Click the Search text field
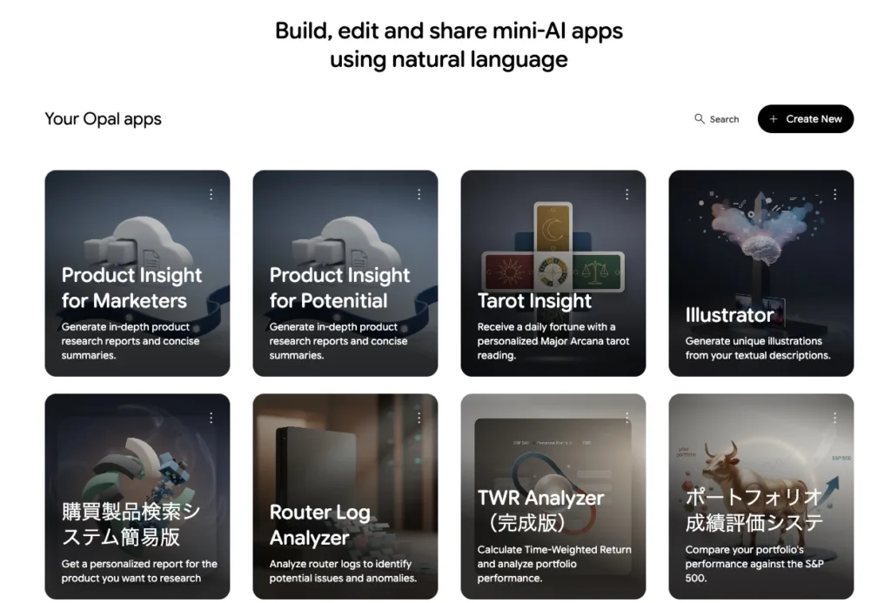Image resolution: width=891 pixels, height=603 pixels. 717,119
